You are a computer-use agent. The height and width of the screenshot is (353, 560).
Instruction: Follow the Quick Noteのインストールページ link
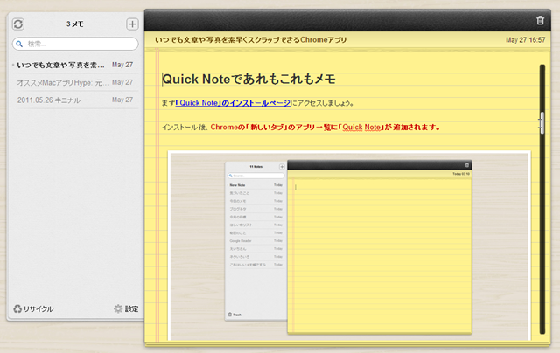(x=233, y=102)
